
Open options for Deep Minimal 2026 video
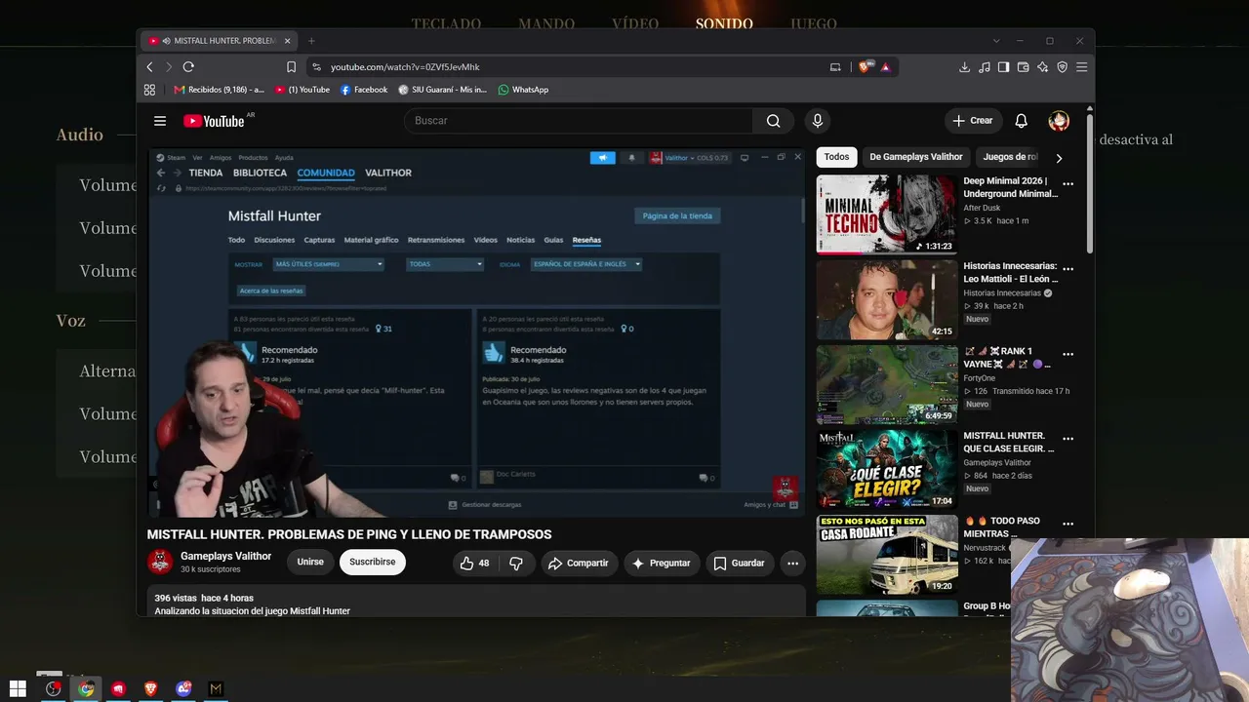pyautogui.click(x=1068, y=184)
